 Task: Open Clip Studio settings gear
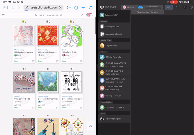coord(185,7)
